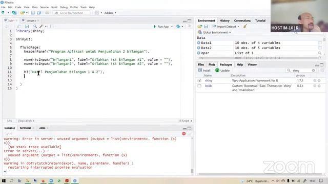Click the Install packages button
The width and height of the screenshot is (328, 184).
(x=204, y=71)
